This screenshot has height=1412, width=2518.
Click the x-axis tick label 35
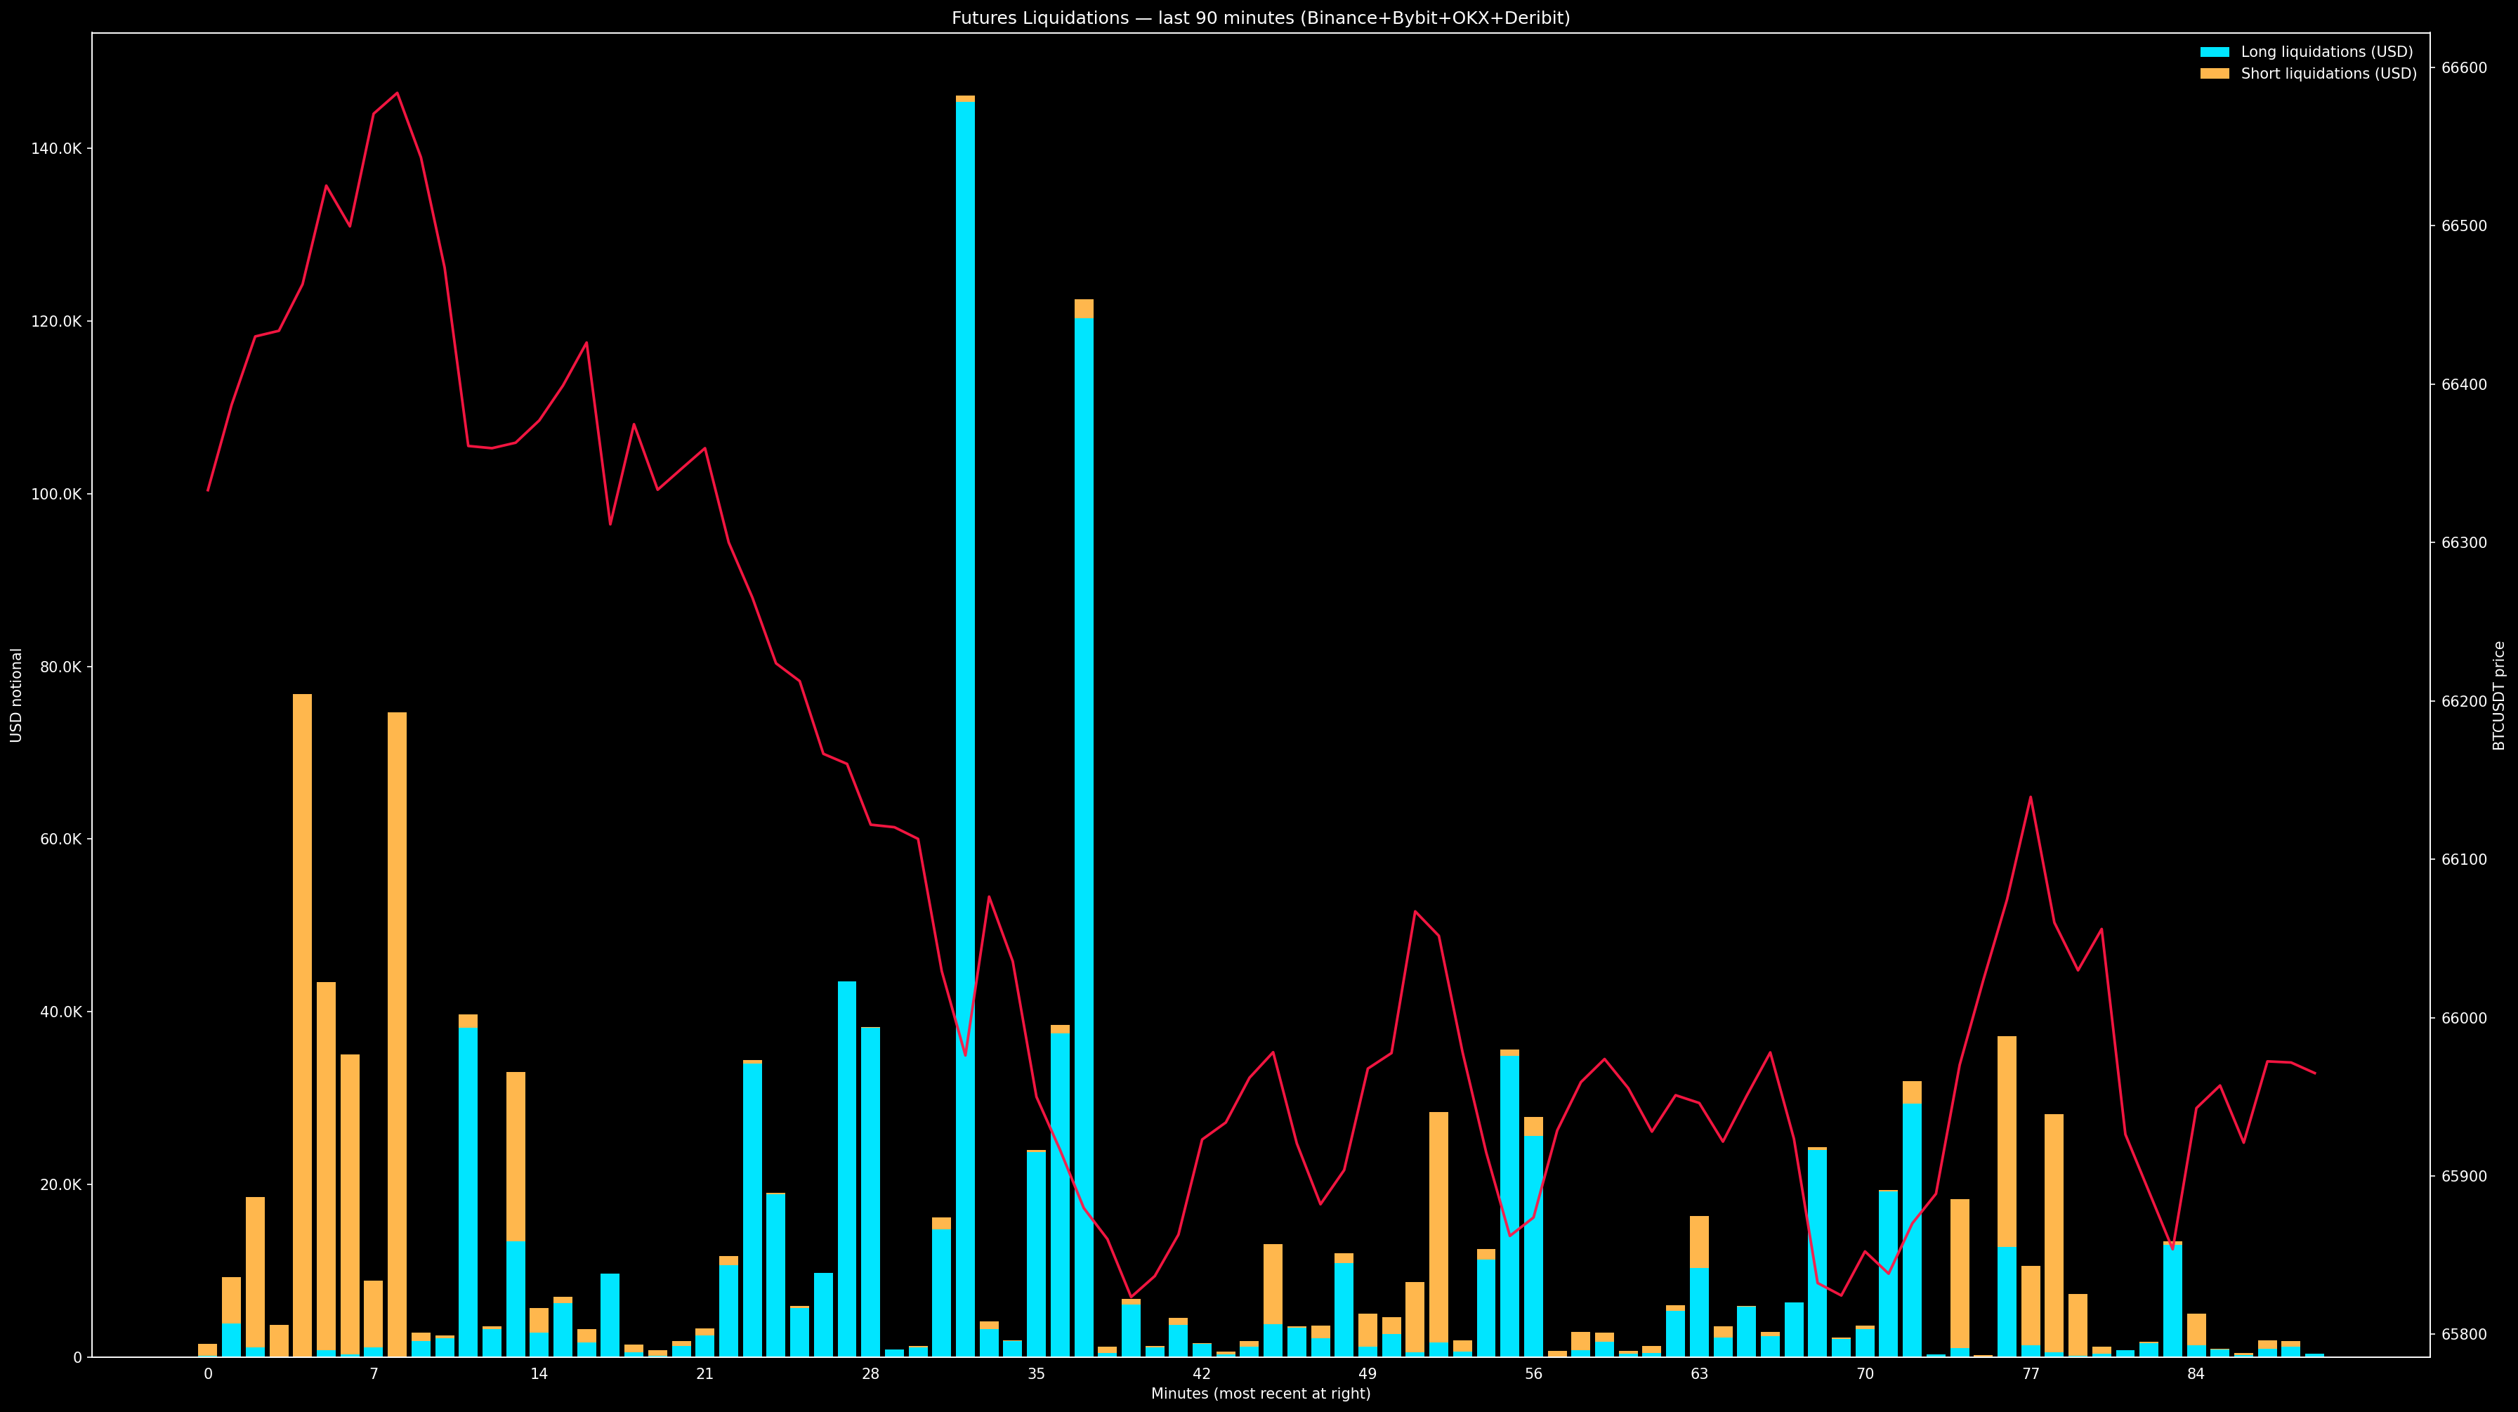(1036, 1374)
